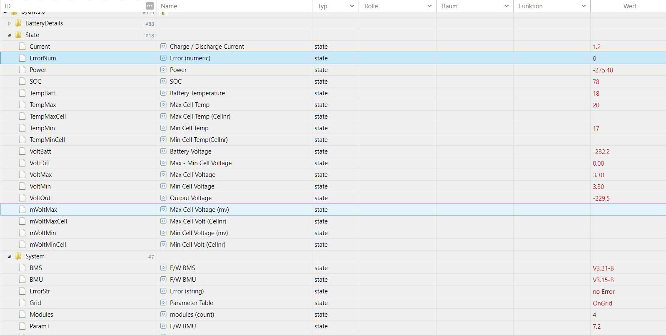Select the mVoltMaxCell tree item
666x335 pixels.
tap(48, 221)
